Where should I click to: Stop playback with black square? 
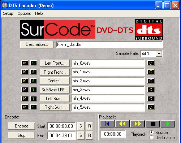click(153, 123)
